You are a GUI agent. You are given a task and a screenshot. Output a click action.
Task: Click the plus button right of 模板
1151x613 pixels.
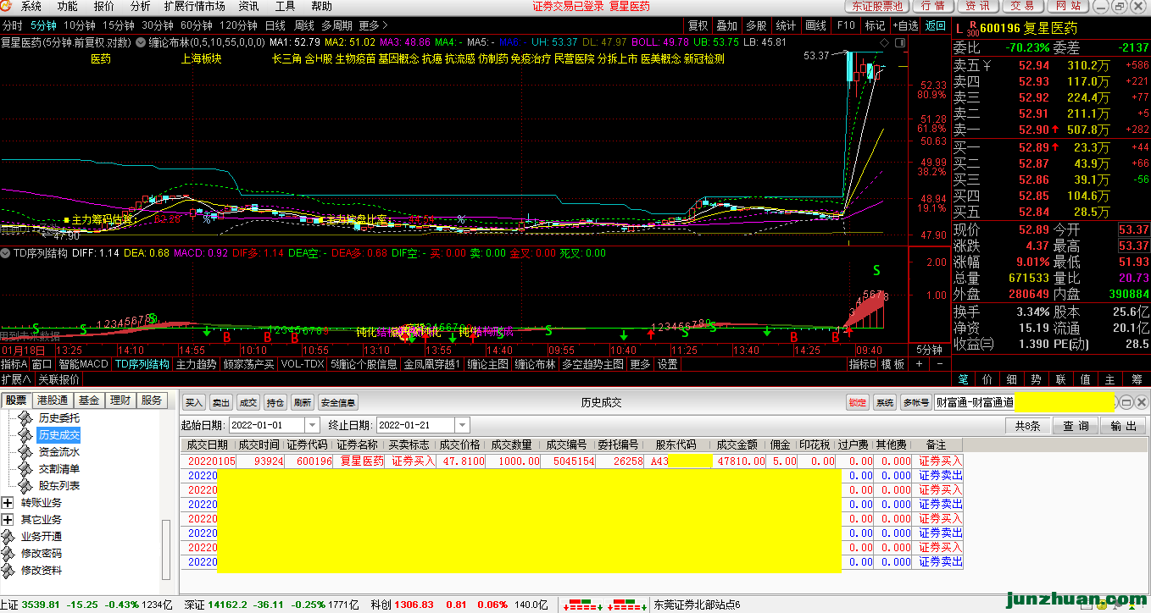point(917,364)
